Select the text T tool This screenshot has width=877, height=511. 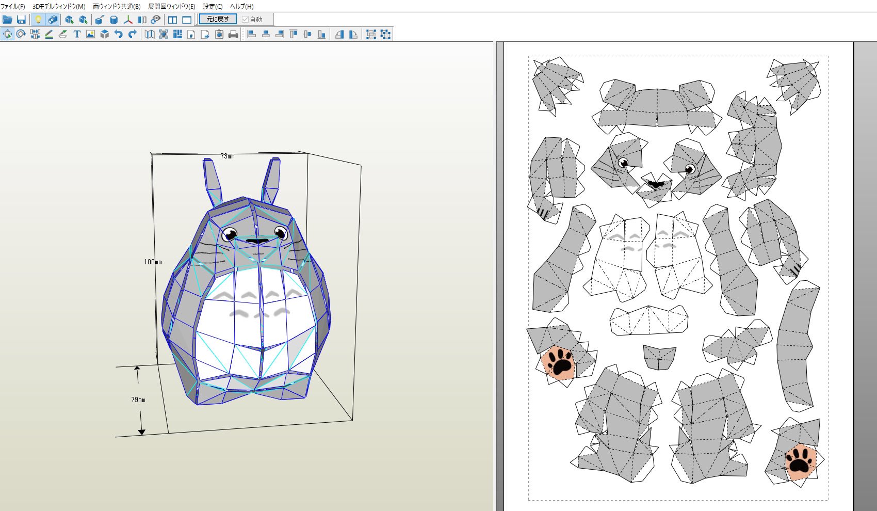pos(77,34)
